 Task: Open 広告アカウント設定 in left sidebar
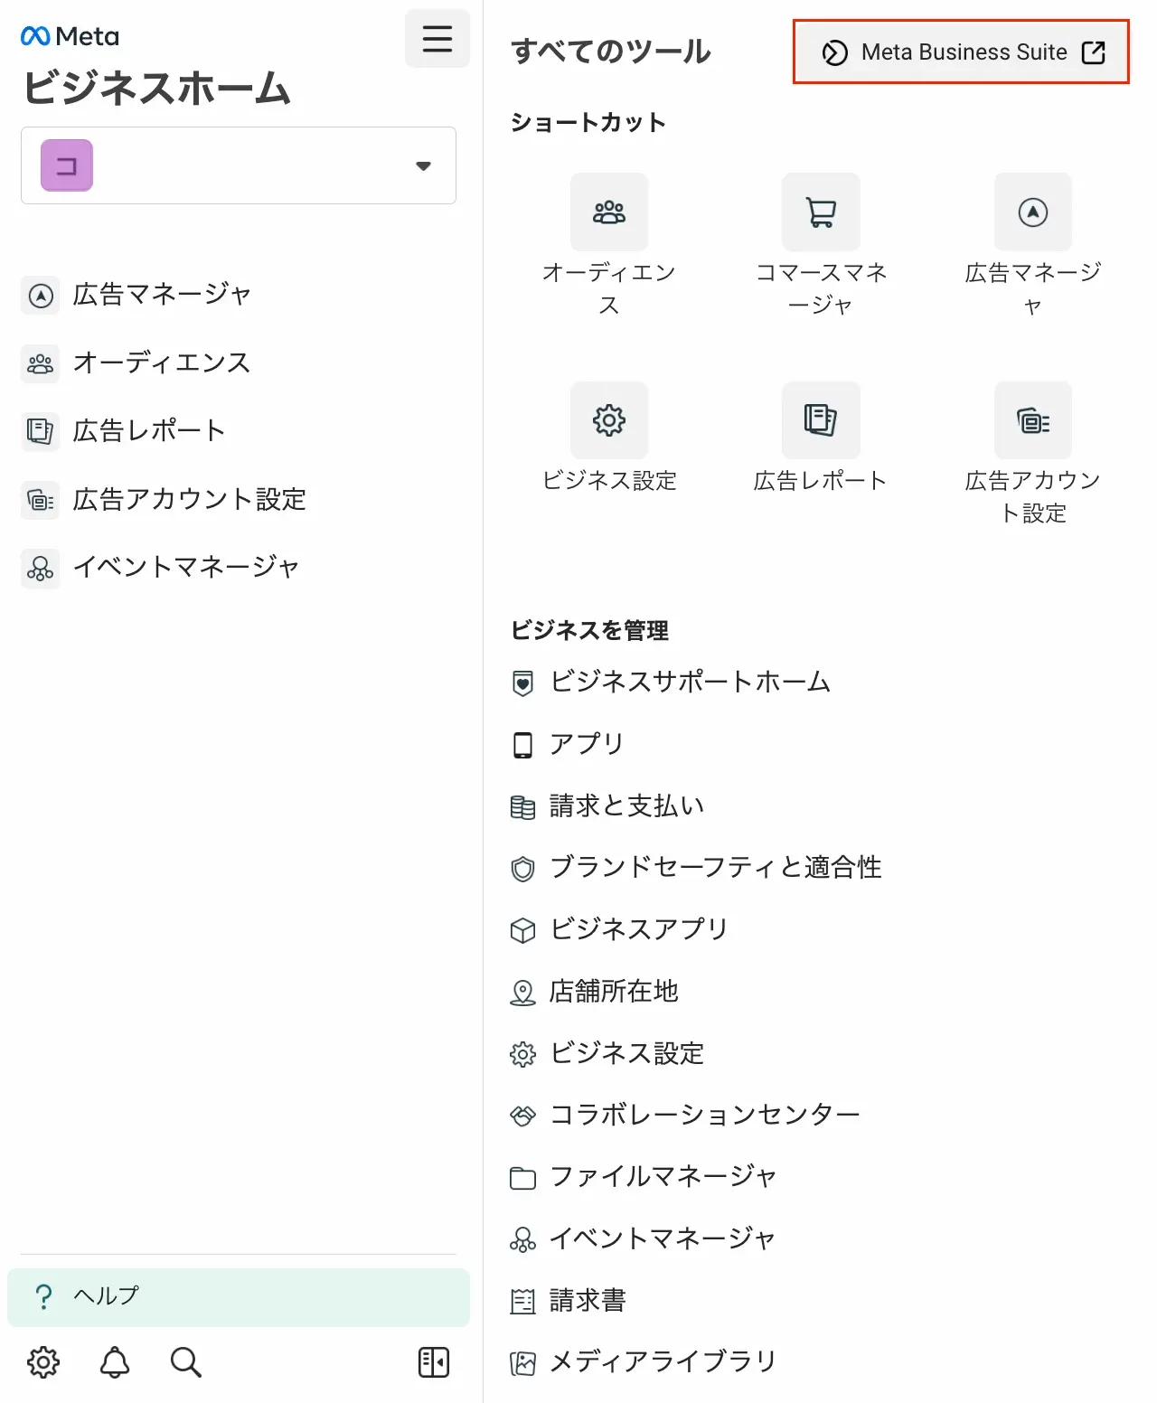coord(165,499)
